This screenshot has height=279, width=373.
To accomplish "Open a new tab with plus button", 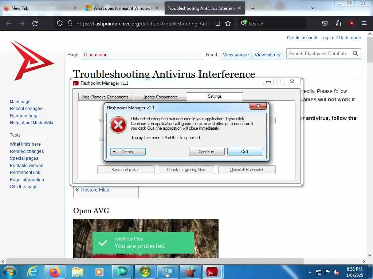I will click(253, 8).
